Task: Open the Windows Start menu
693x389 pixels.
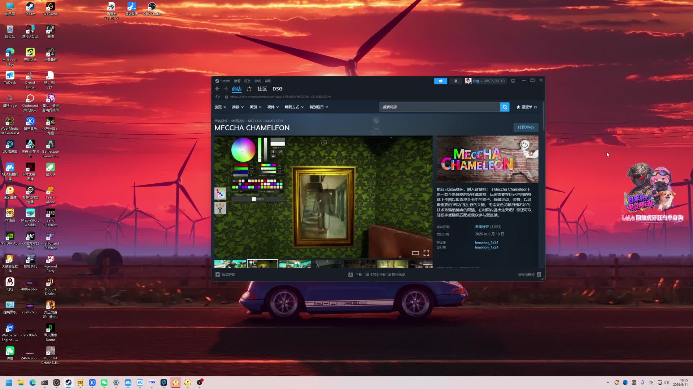Action: click(9, 383)
